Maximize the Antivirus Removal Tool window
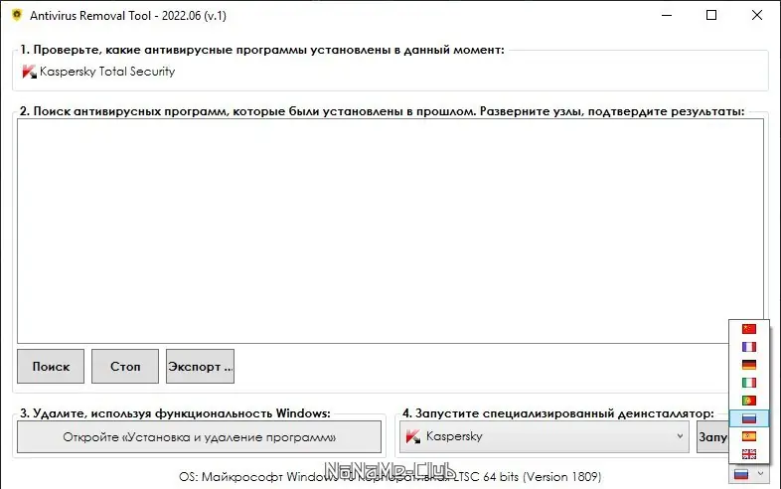Image resolution: width=781 pixels, height=489 pixels. pyautogui.click(x=711, y=16)
